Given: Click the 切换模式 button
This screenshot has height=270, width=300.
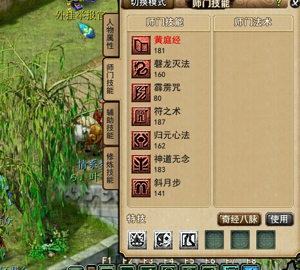Looking at the screenshot, I should [148, 3].
